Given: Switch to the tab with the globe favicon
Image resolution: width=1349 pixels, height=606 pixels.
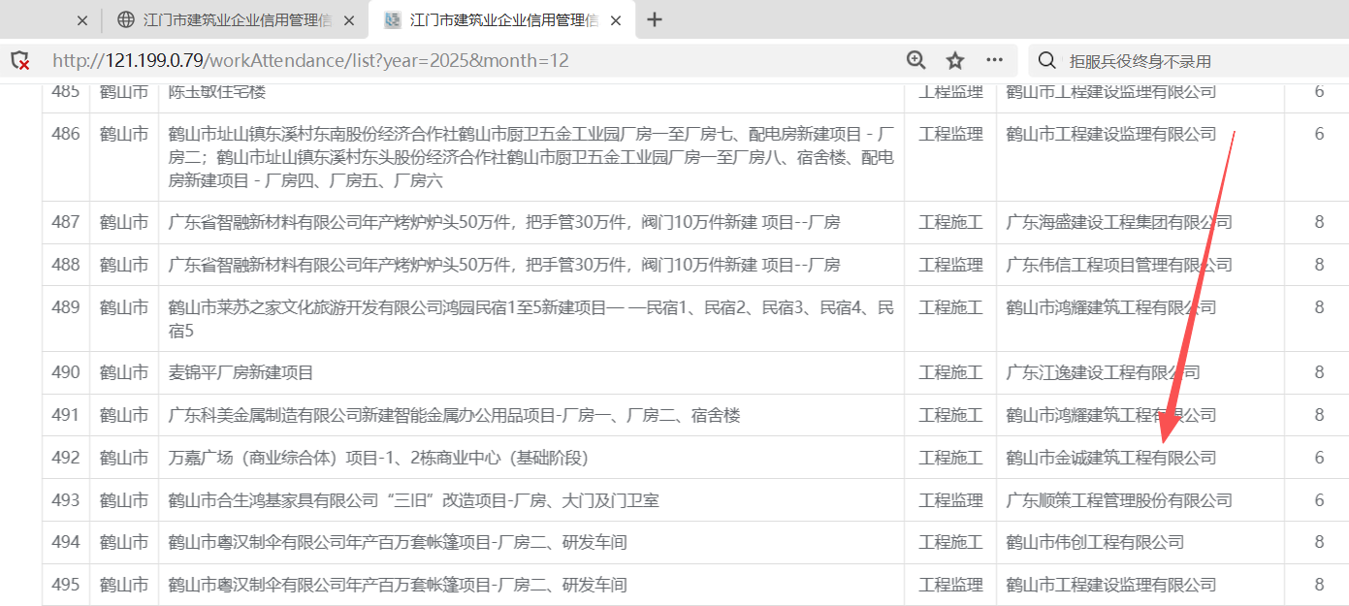Looking at the screenshot, I should click(x=233, y=20).
